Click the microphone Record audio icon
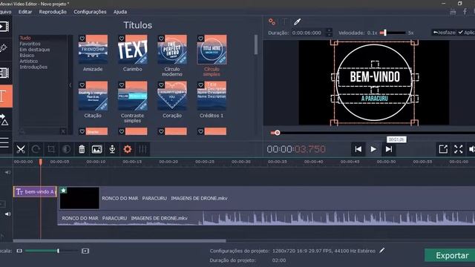The width and height of the screenshot is (475, 267). coord(112,149)
